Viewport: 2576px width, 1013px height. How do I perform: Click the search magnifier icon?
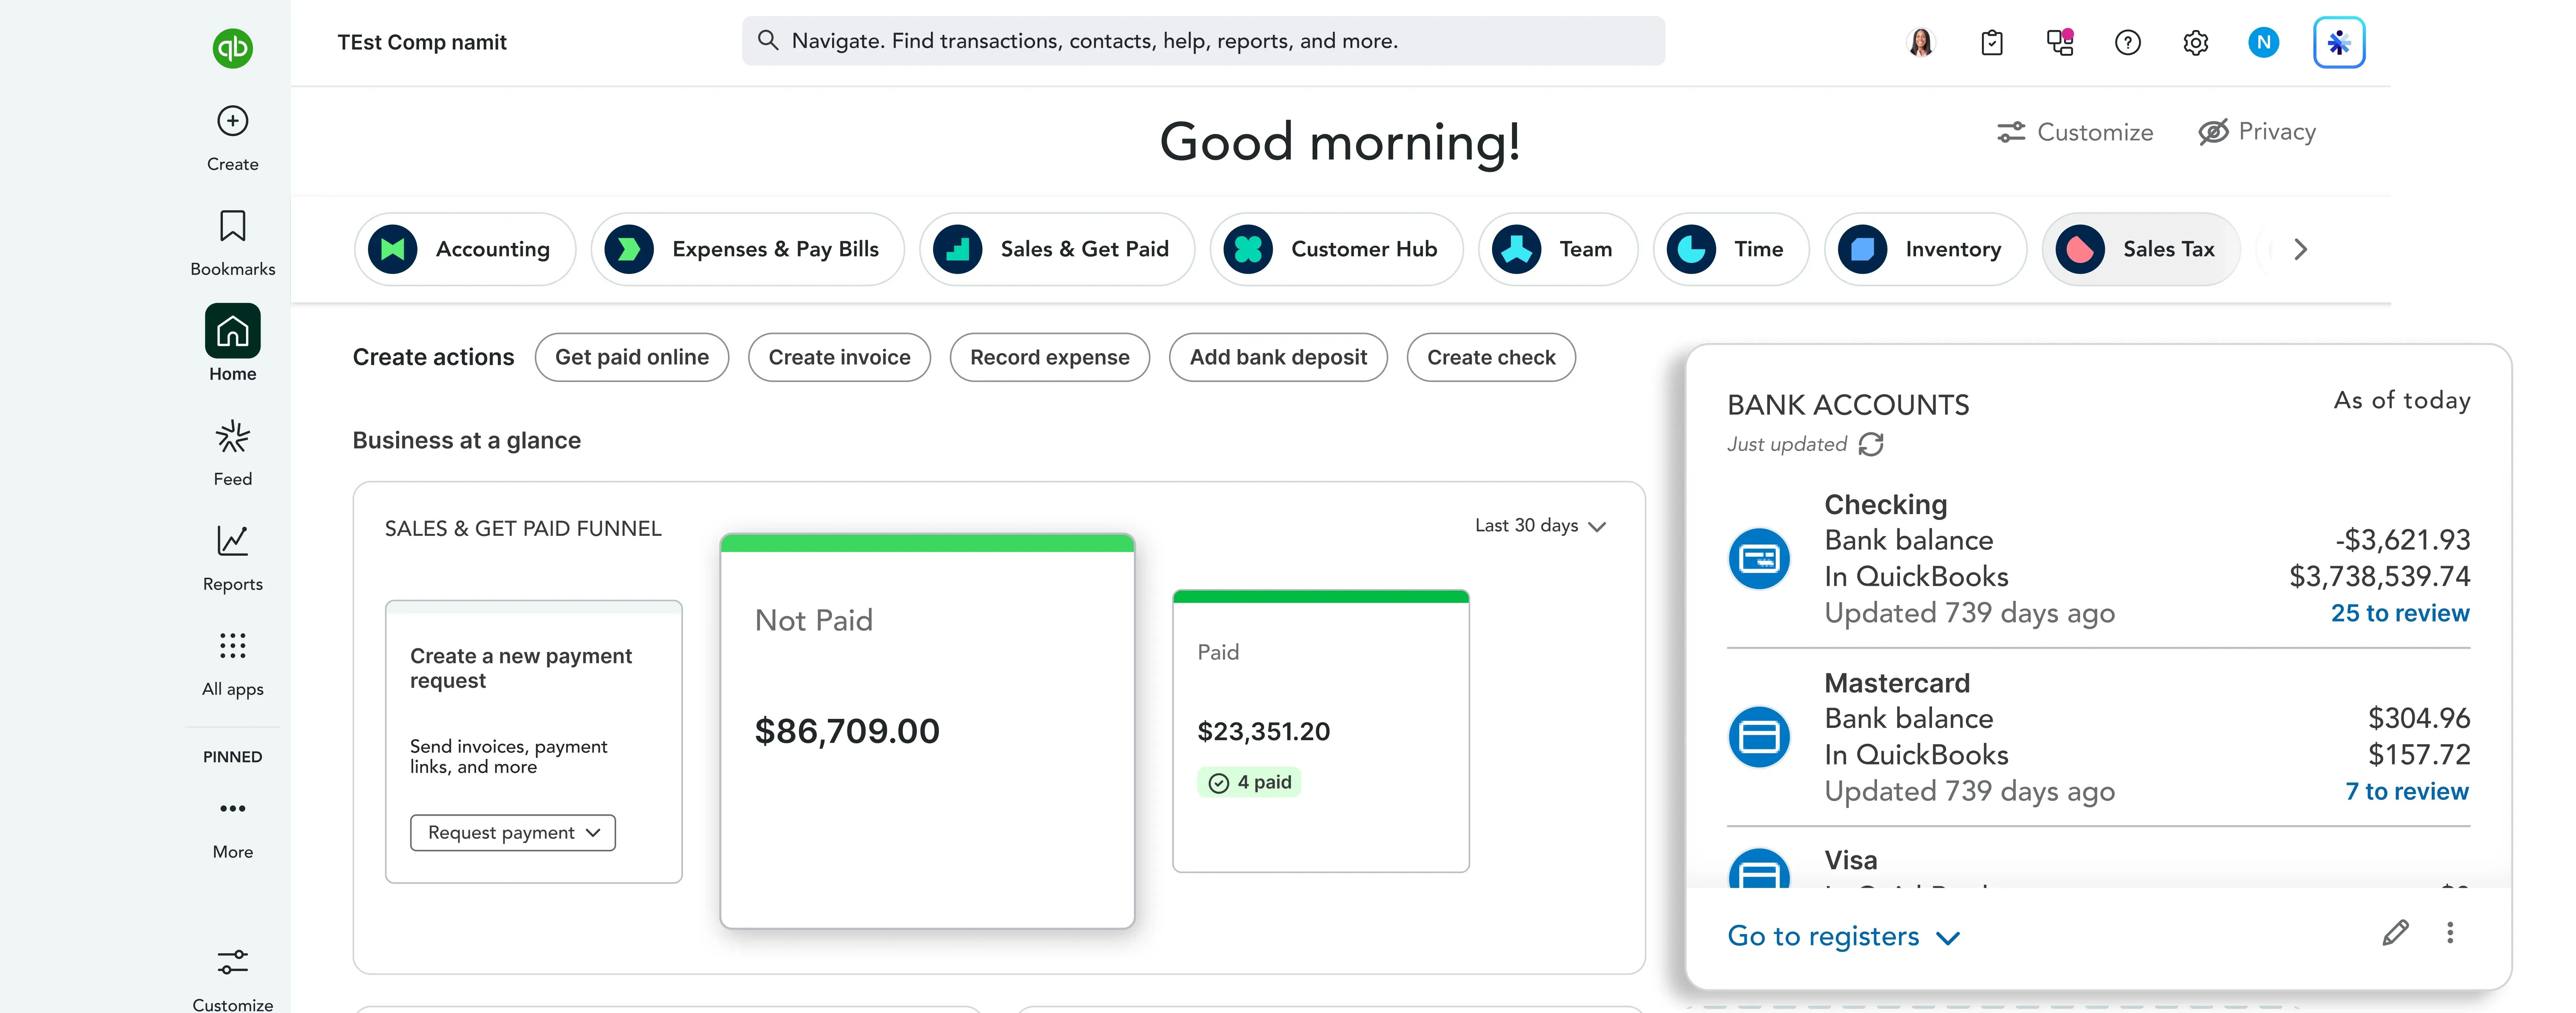click(x=768, y=40)
